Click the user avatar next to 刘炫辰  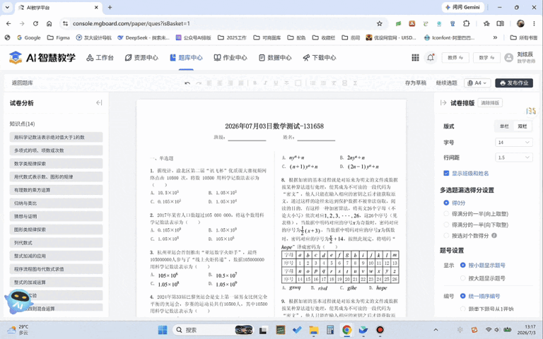(x=509, y=58)
